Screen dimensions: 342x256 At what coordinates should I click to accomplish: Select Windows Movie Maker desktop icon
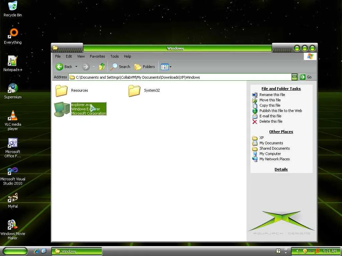[13, 230]
